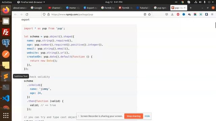Screen dimensions: 216x121
Task: Open Firefox from the Ubuntu dock
Action: [6, 10]
